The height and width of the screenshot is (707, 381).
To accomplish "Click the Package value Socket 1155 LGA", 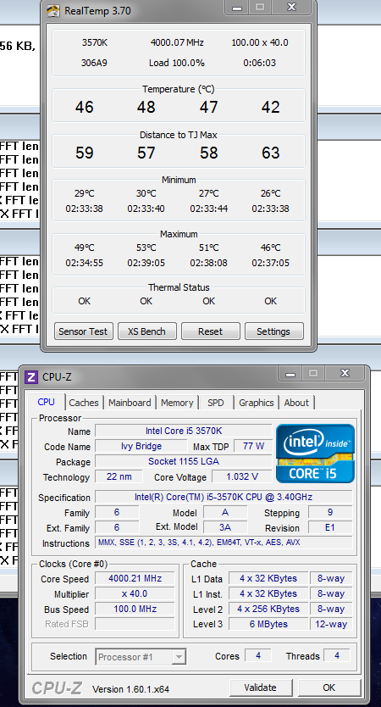I will coord(184,461).
